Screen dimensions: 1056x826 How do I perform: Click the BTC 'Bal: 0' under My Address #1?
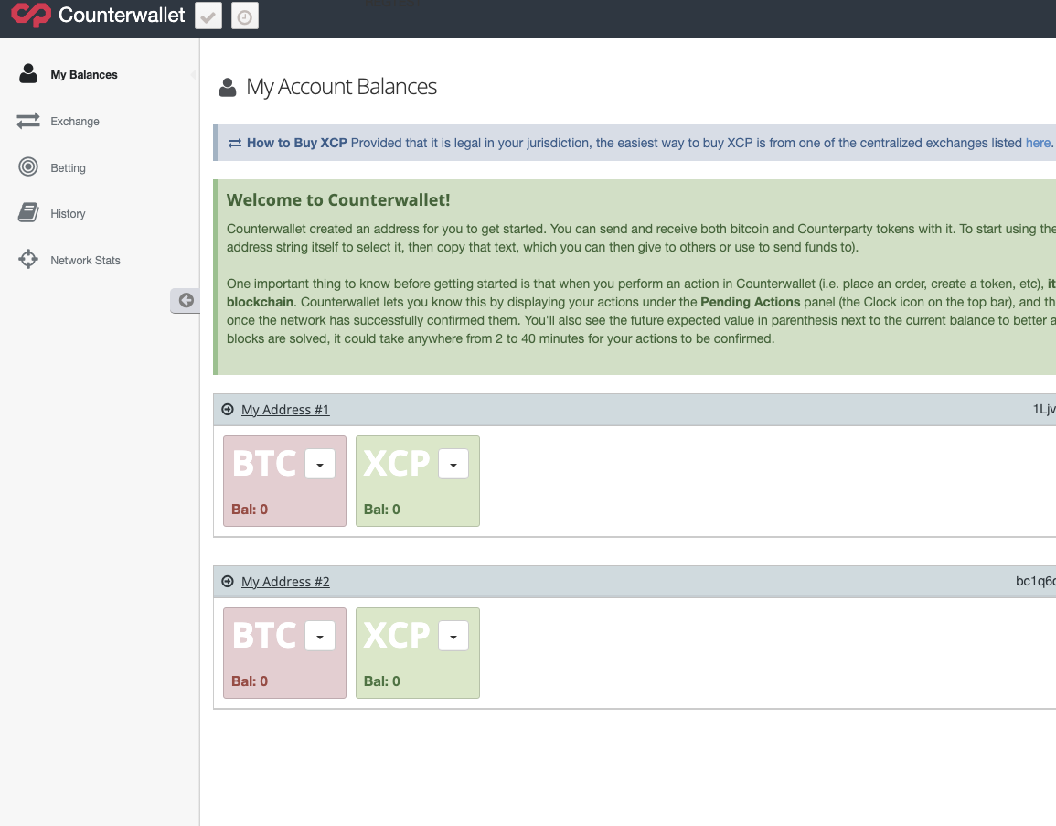(250, 510)
